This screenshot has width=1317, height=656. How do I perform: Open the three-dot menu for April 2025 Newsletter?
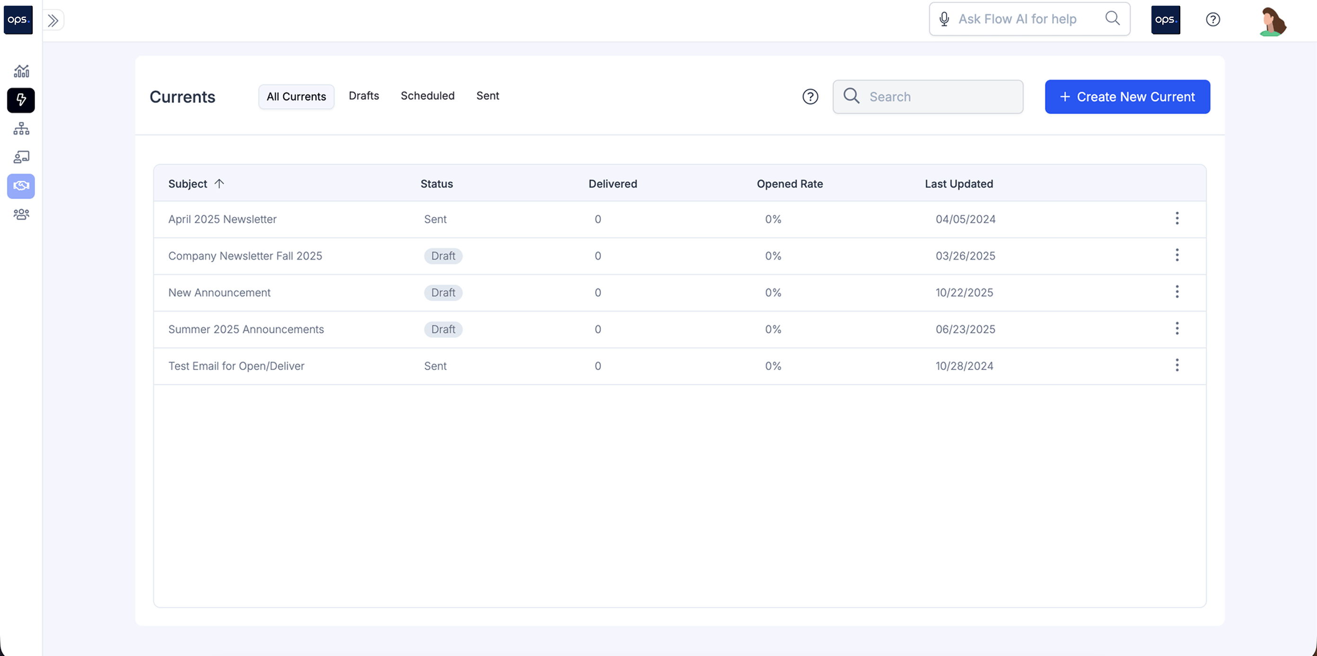coord(1177,219)
